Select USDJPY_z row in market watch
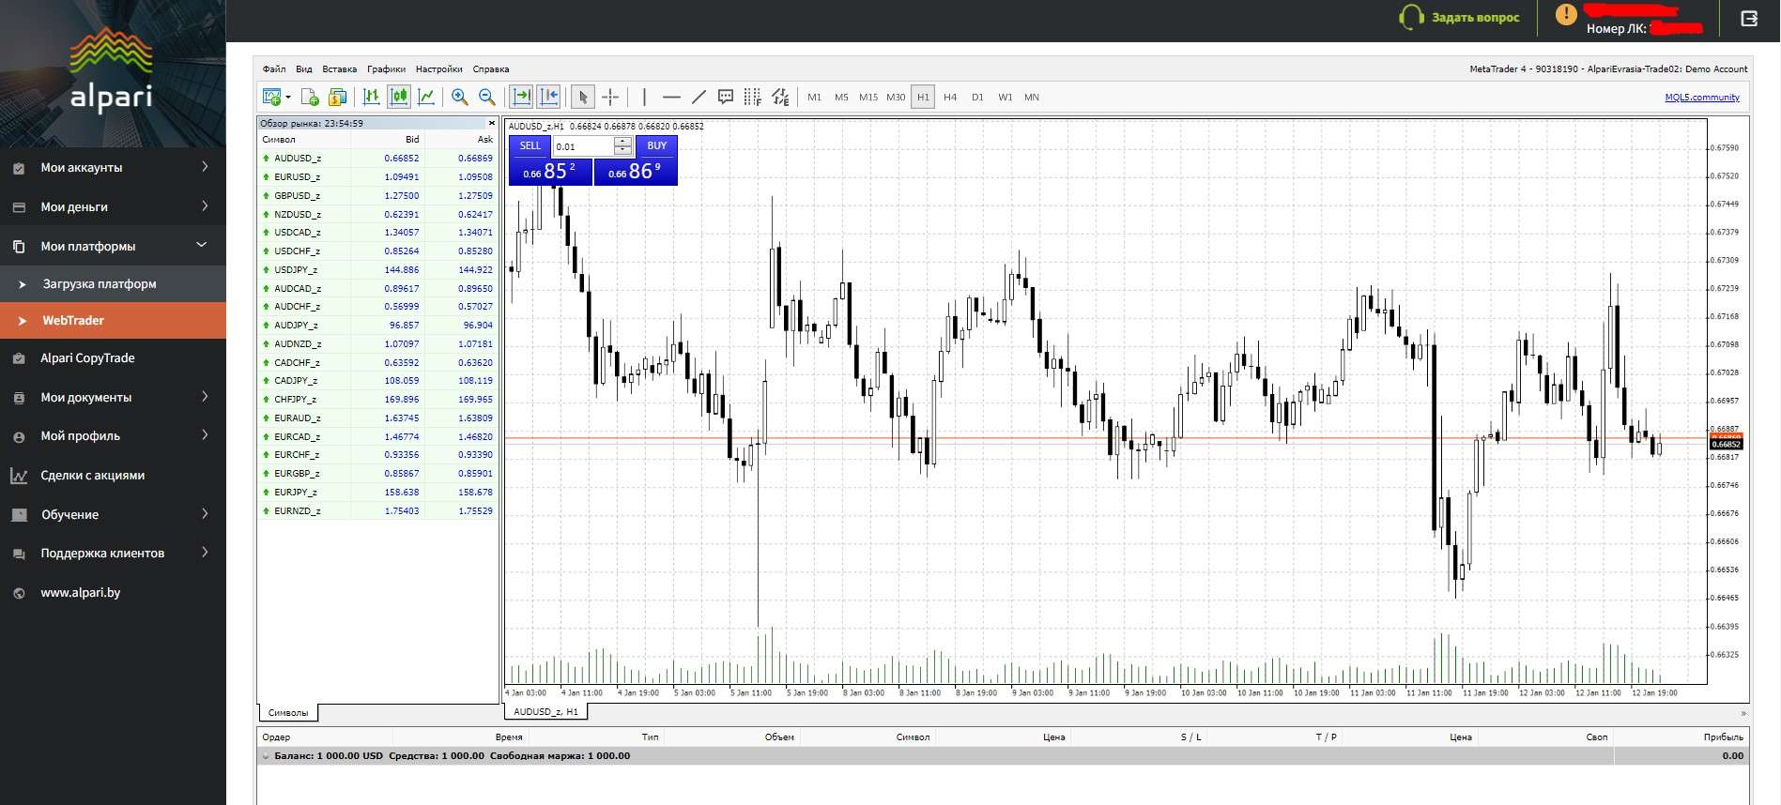The width and height of the screenshot is (1781, 805). (377, 269)
